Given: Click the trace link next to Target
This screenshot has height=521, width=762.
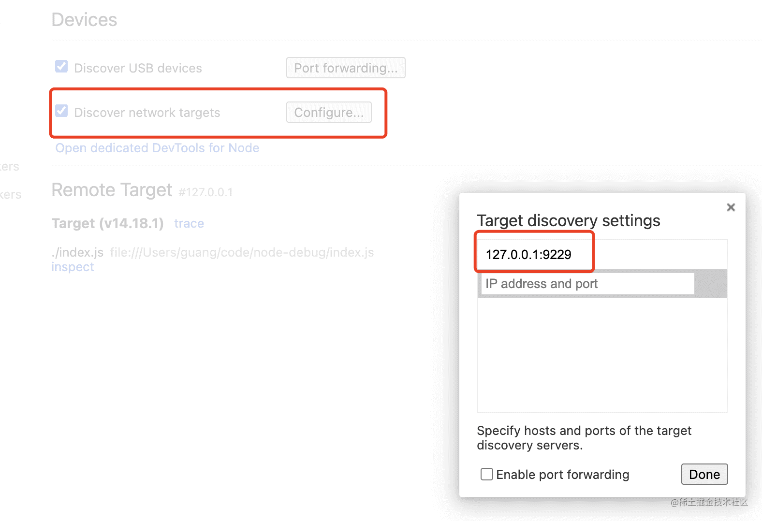Looking at the screenshot, I should [x=189, y=223].
